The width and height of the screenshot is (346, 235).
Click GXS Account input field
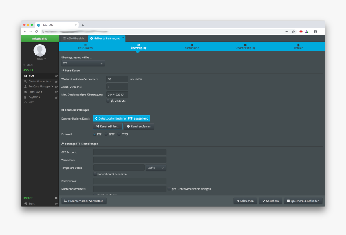coord(130,152)
